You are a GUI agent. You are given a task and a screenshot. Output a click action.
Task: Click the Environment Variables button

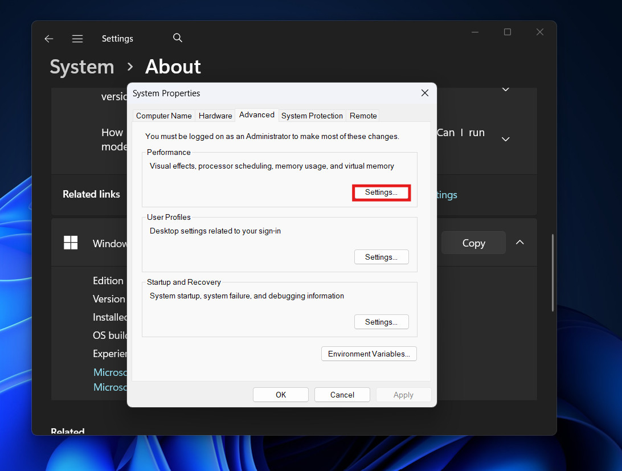point(369,354)
